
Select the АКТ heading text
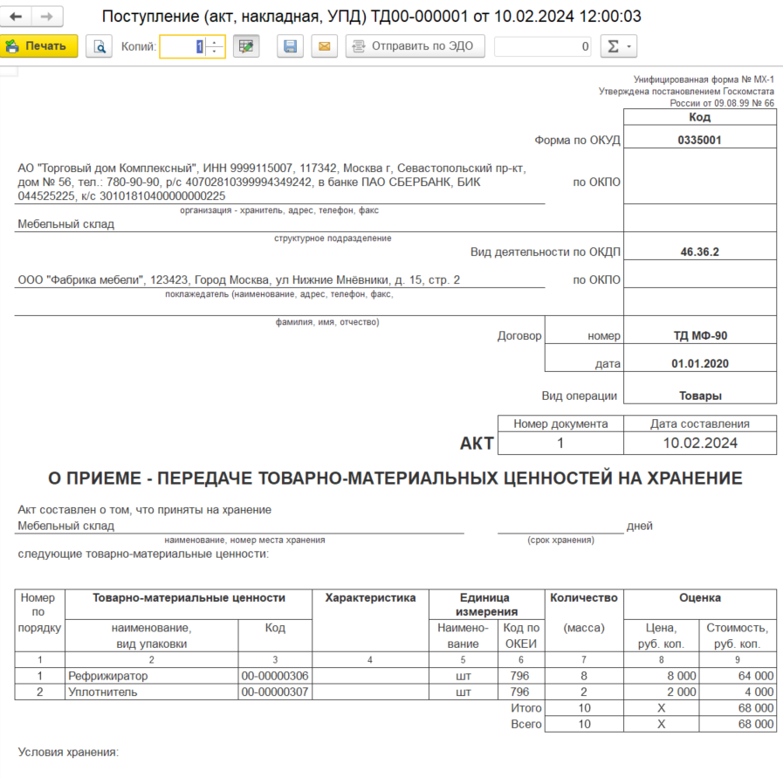pos(477,443)
